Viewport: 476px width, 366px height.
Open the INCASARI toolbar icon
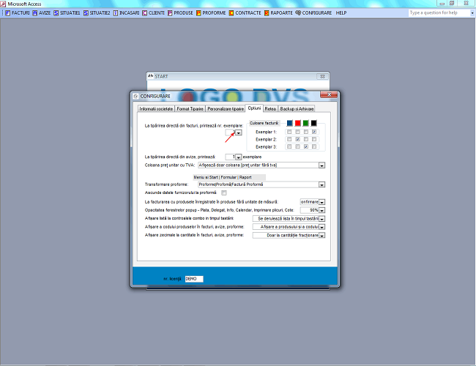(x=116, y=12)
